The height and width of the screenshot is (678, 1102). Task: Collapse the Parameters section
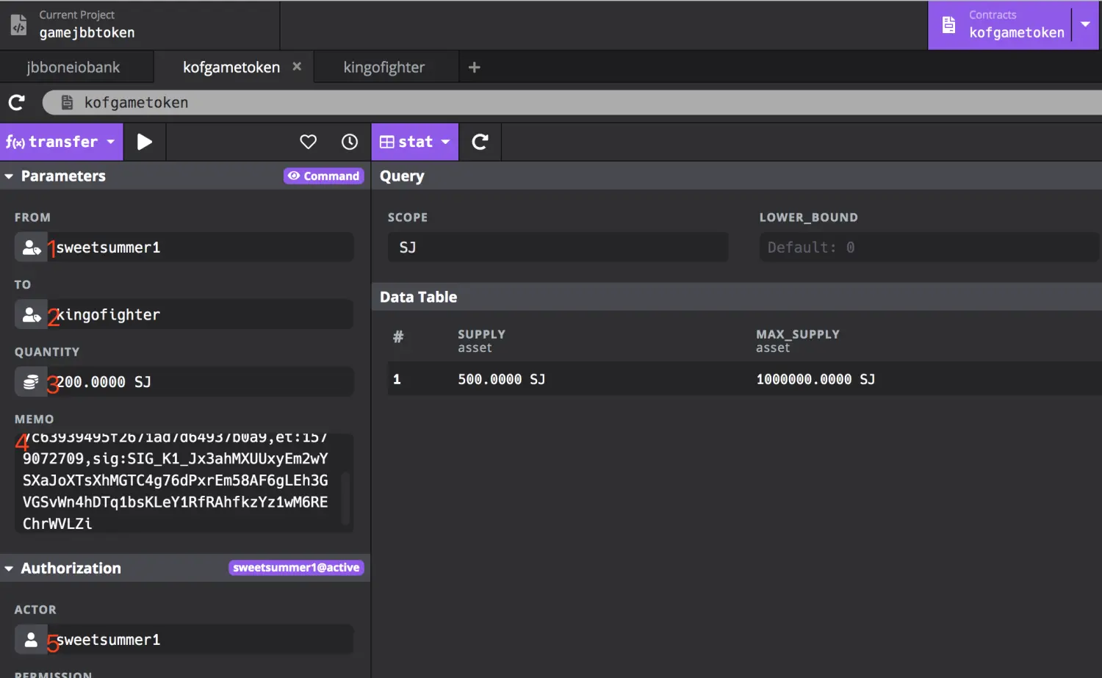[x=9, y=176]
